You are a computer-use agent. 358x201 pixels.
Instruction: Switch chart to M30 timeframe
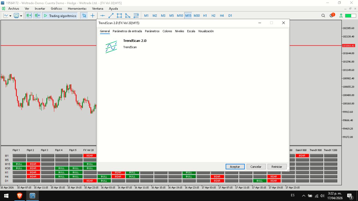pyautogui.click(x=197, y=16)
